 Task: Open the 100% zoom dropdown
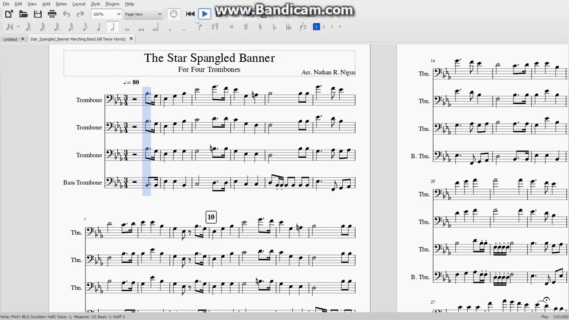(x=106, y=14)
